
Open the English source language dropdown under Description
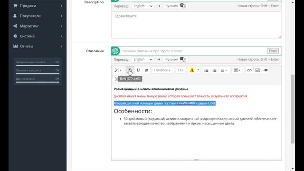coord(142,6)
